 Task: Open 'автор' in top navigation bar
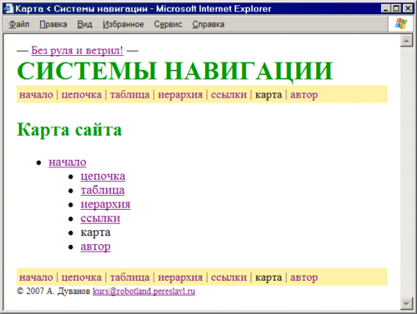[x=304, y=95]
